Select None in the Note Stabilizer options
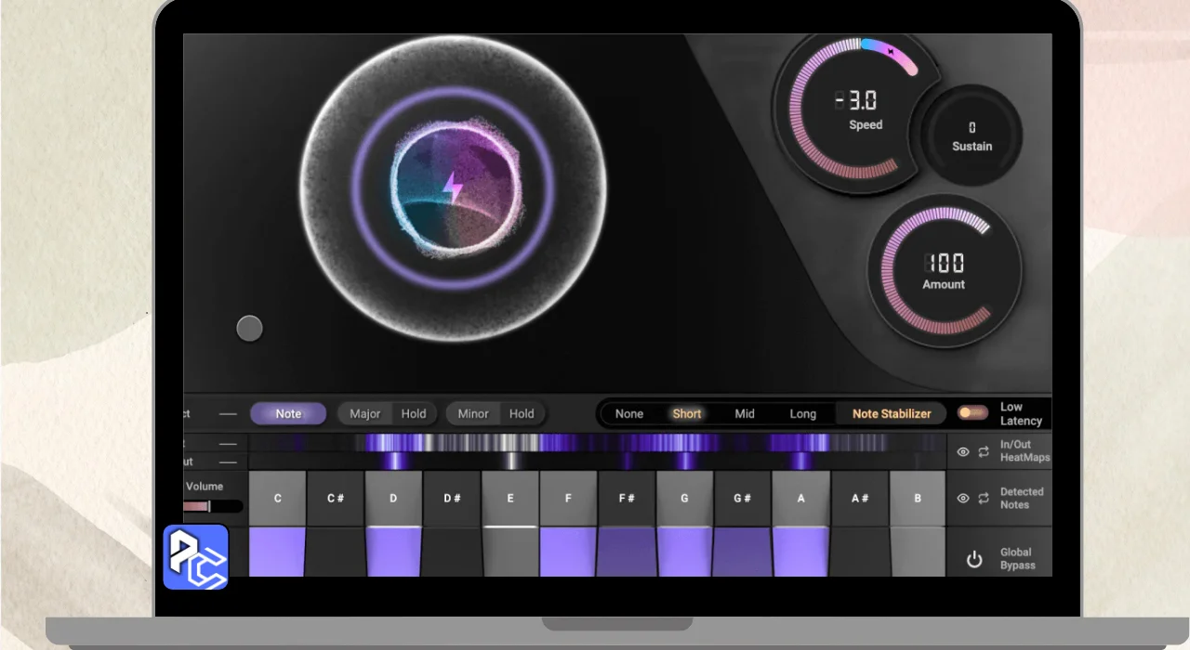 coord(629,414)
